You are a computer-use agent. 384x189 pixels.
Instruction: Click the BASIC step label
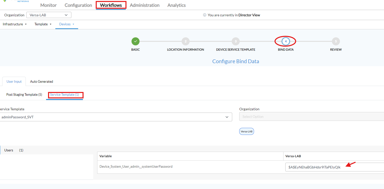coord(136,50)
